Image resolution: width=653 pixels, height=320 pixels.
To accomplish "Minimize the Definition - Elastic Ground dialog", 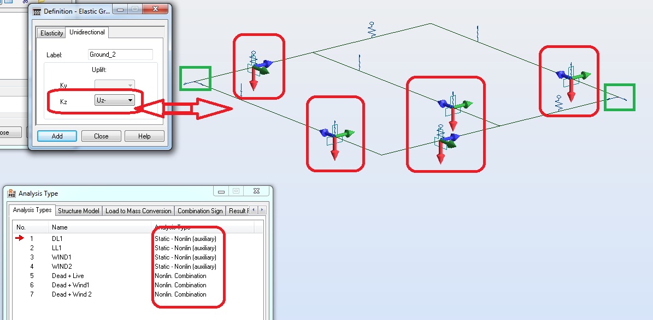I will point(120,9).
